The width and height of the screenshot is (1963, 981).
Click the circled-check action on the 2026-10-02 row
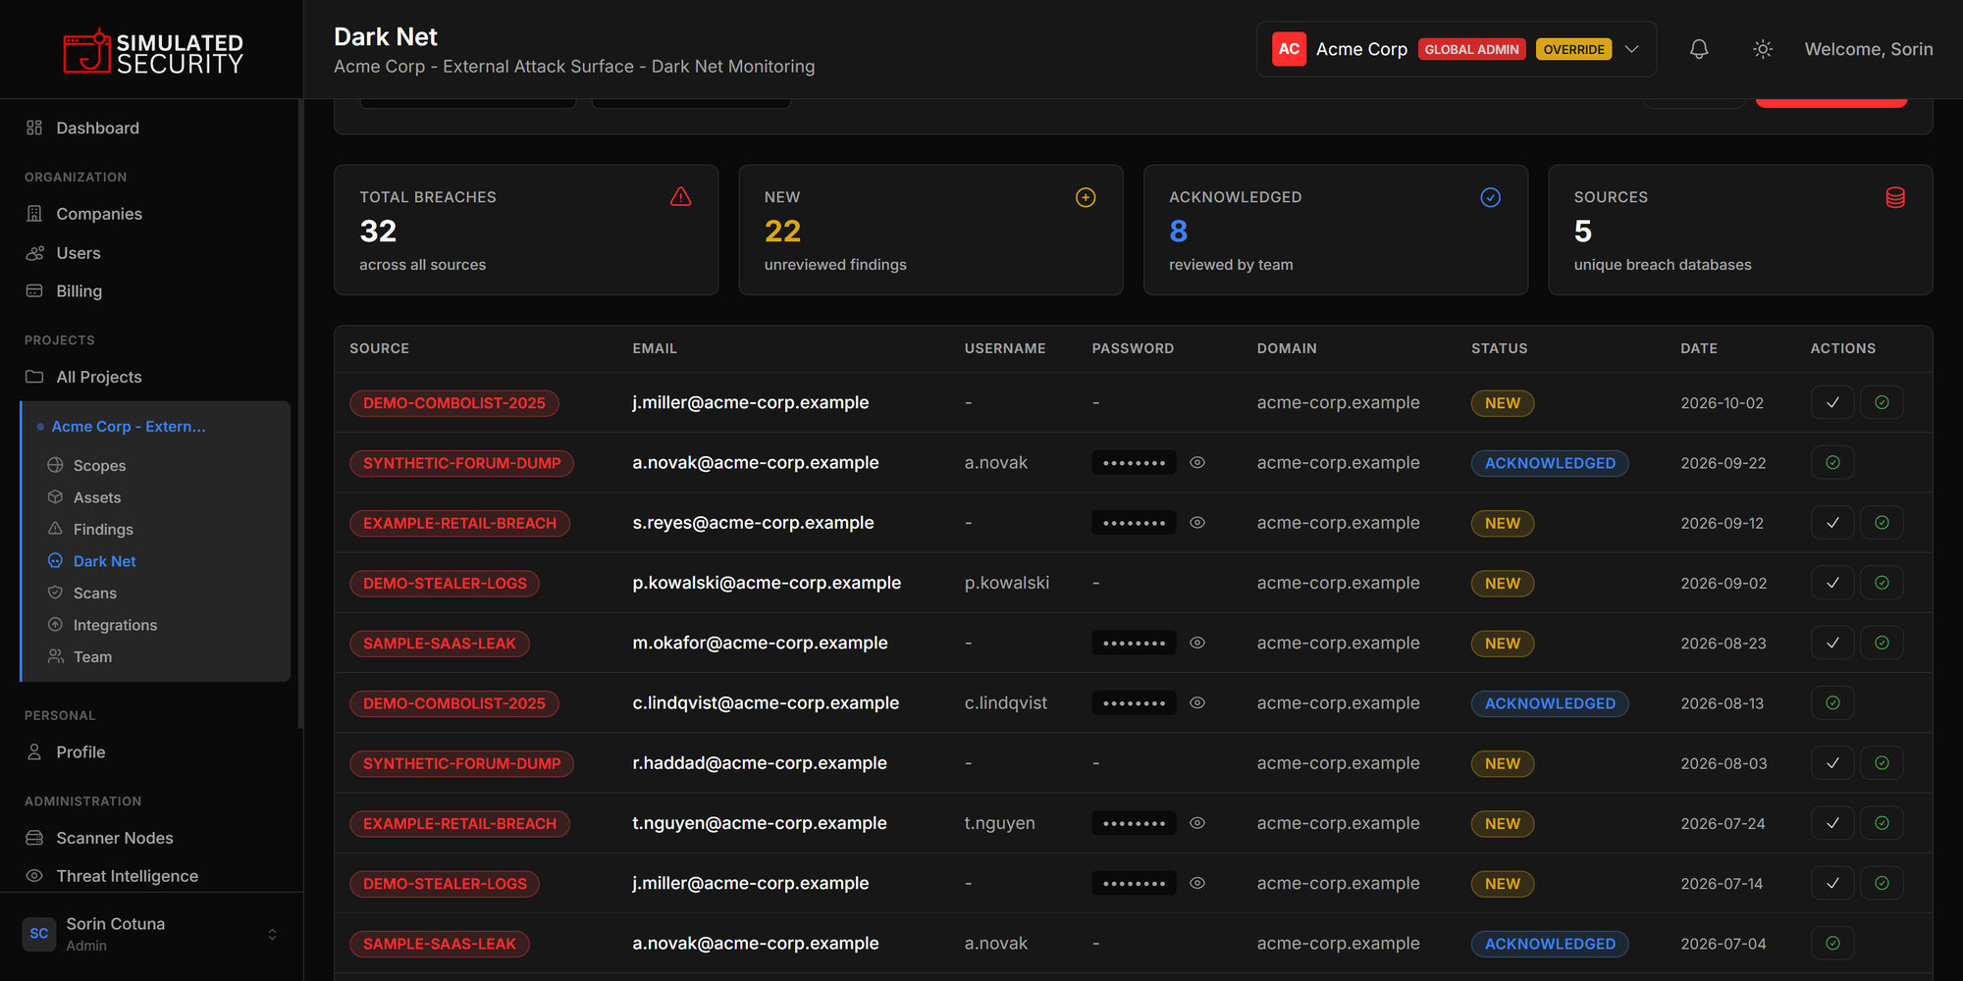[x=1882, y=402]
